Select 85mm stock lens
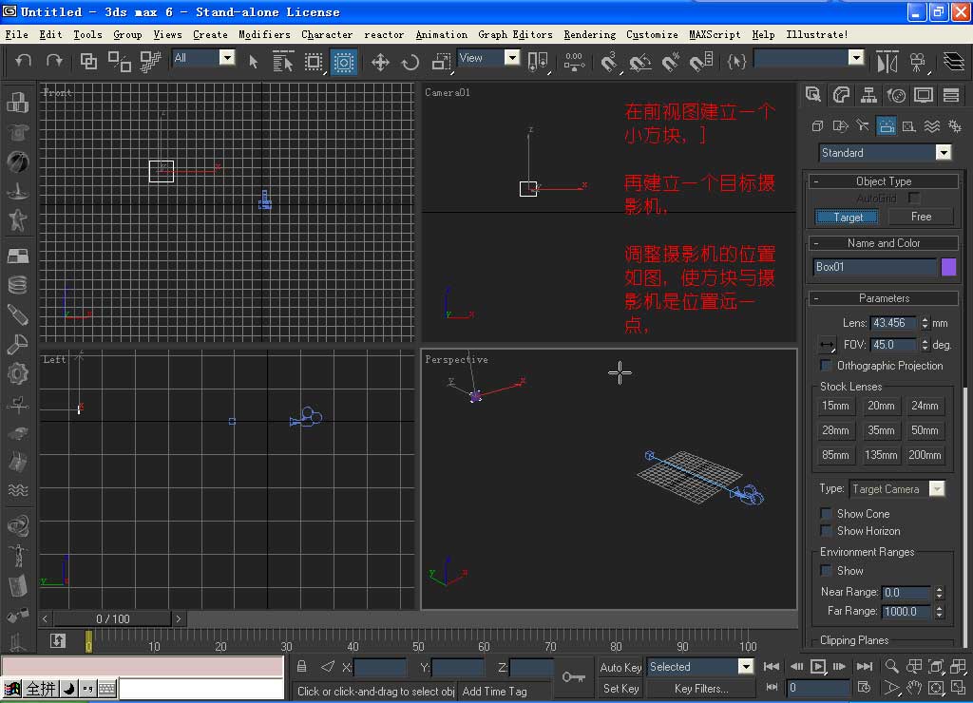 [x=835, y=455]
